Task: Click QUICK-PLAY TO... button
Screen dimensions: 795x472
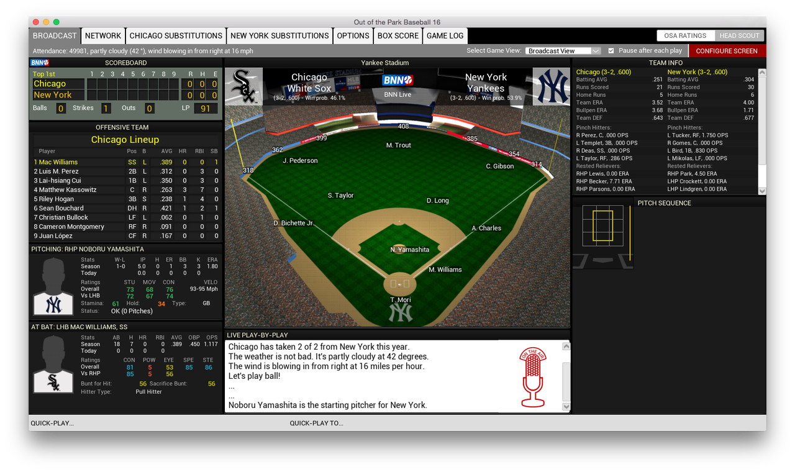Action: click(x=316, y=423)
